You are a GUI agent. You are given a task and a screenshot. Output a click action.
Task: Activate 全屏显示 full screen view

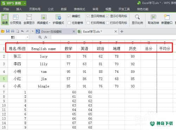(29, 19)
